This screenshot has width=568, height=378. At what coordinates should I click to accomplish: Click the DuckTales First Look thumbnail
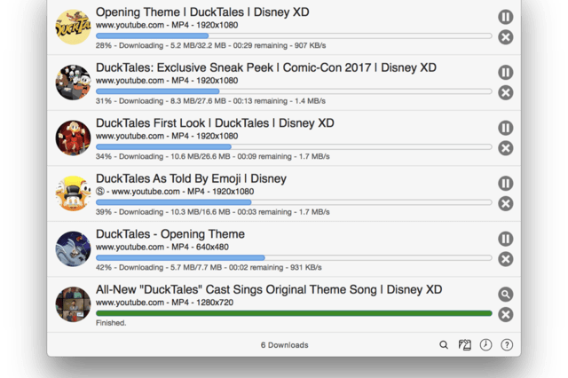(x=73, y=138)
